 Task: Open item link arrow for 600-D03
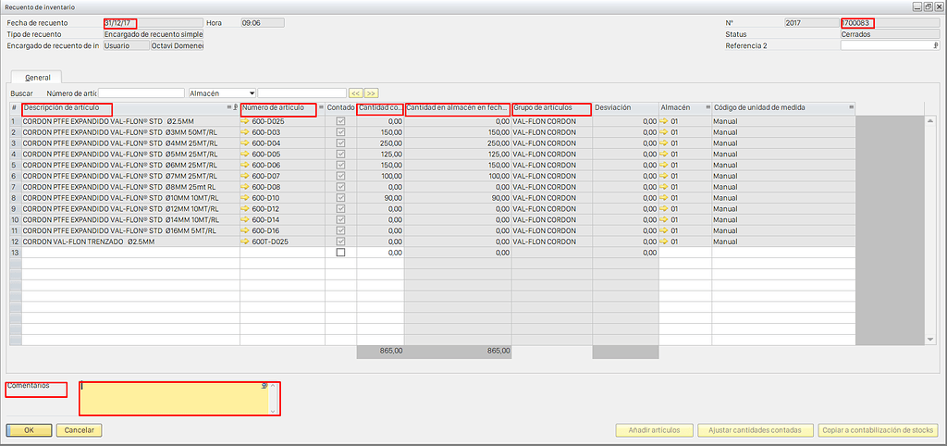[x=244, y=132]
